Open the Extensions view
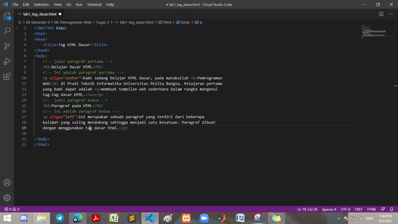 (x=7, y=76)
